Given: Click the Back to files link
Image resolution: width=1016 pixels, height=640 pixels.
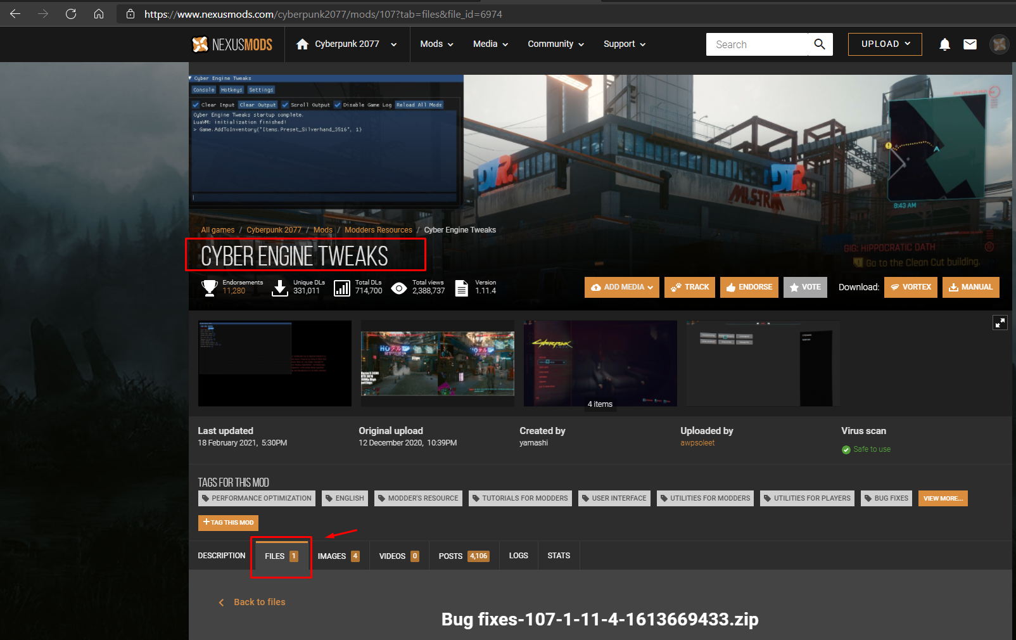Looking at the screenshot, I should [260, 602].
